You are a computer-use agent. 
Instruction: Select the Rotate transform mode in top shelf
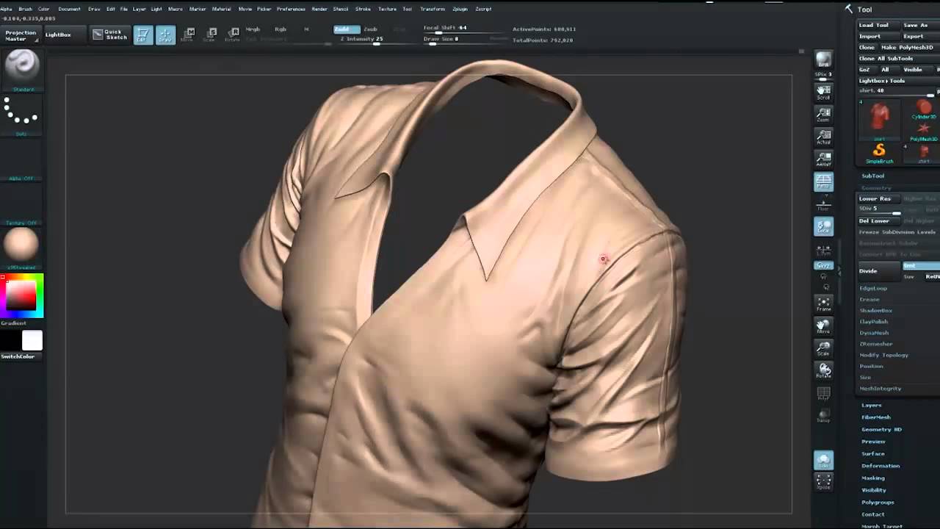(x=233, y=35)
